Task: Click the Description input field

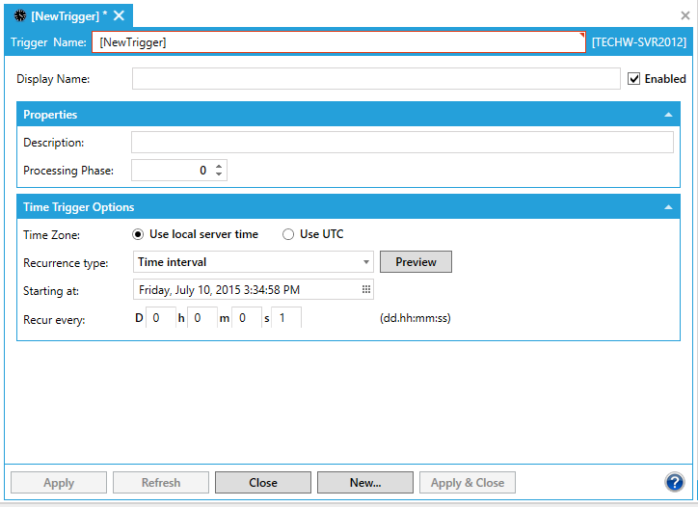Action: pyautogui.click(x=401, y=143)
